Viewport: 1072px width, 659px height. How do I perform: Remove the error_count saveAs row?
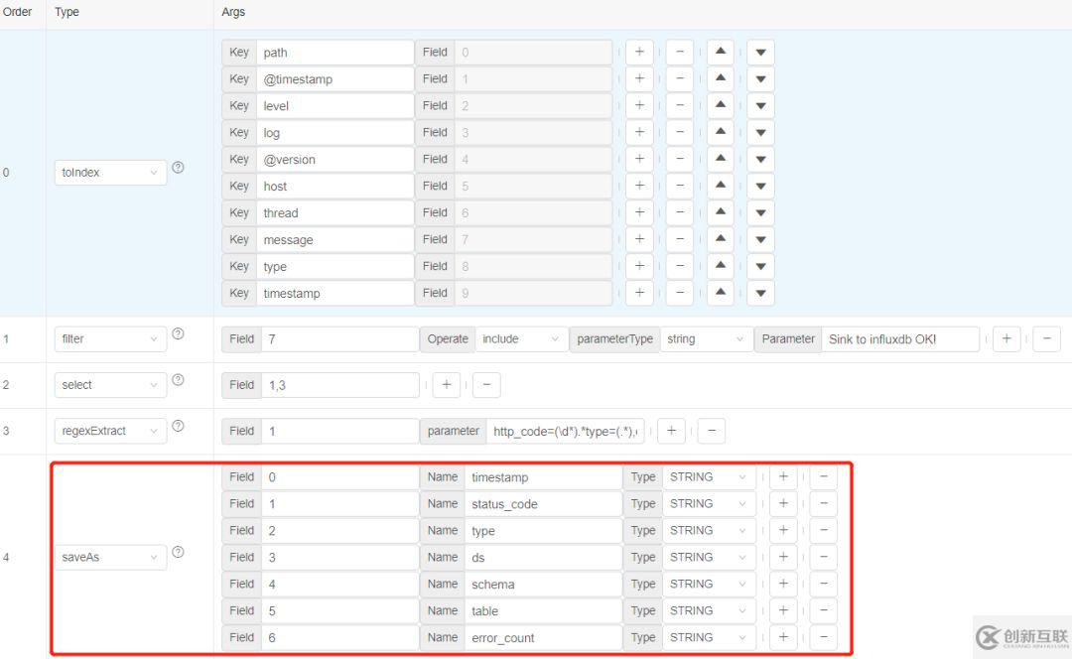[x=823, y=638]
